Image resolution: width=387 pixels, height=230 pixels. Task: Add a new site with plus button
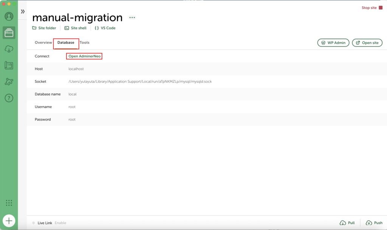click(9, 221)
